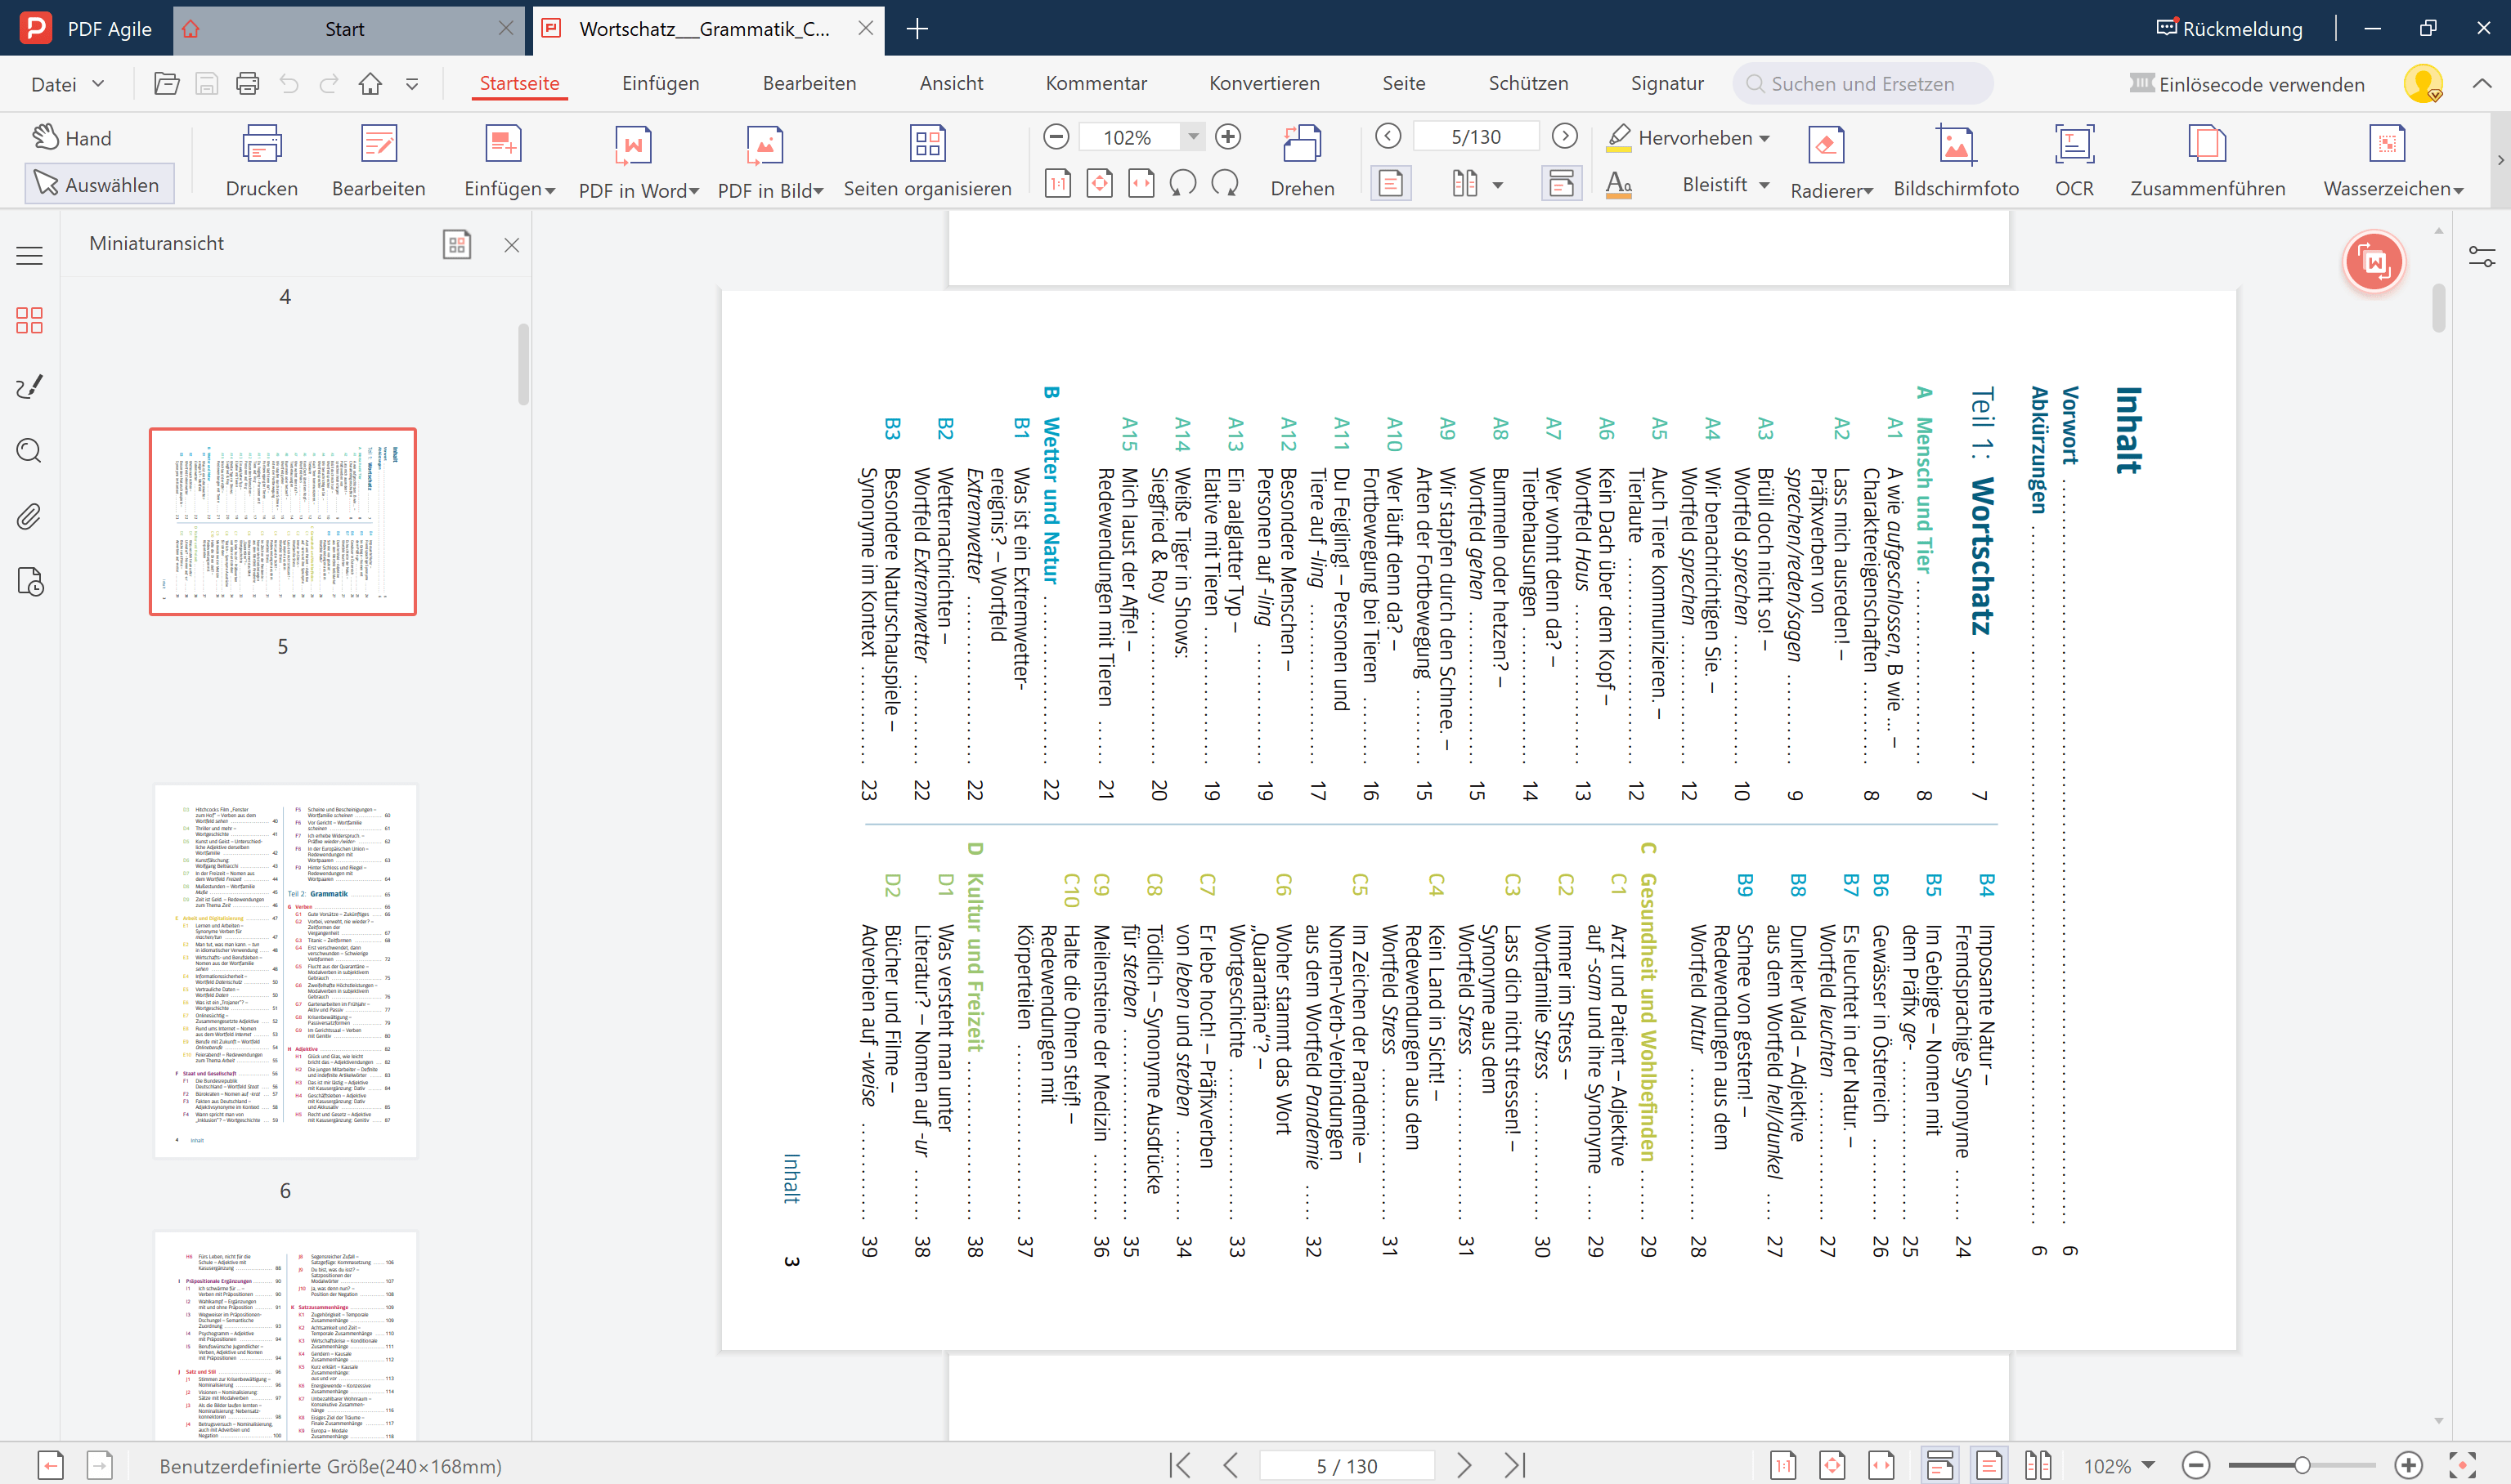Click Rückmeldung feedback link

(x=2230, y=29)
